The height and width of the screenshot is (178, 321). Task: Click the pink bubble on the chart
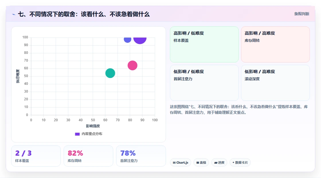tap(132, 66)
